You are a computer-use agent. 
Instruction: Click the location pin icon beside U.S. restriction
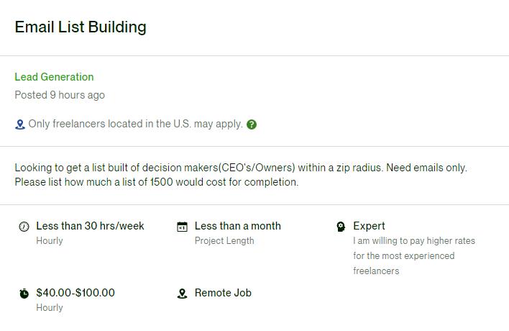pyautogui.click(x=20, y=124)
